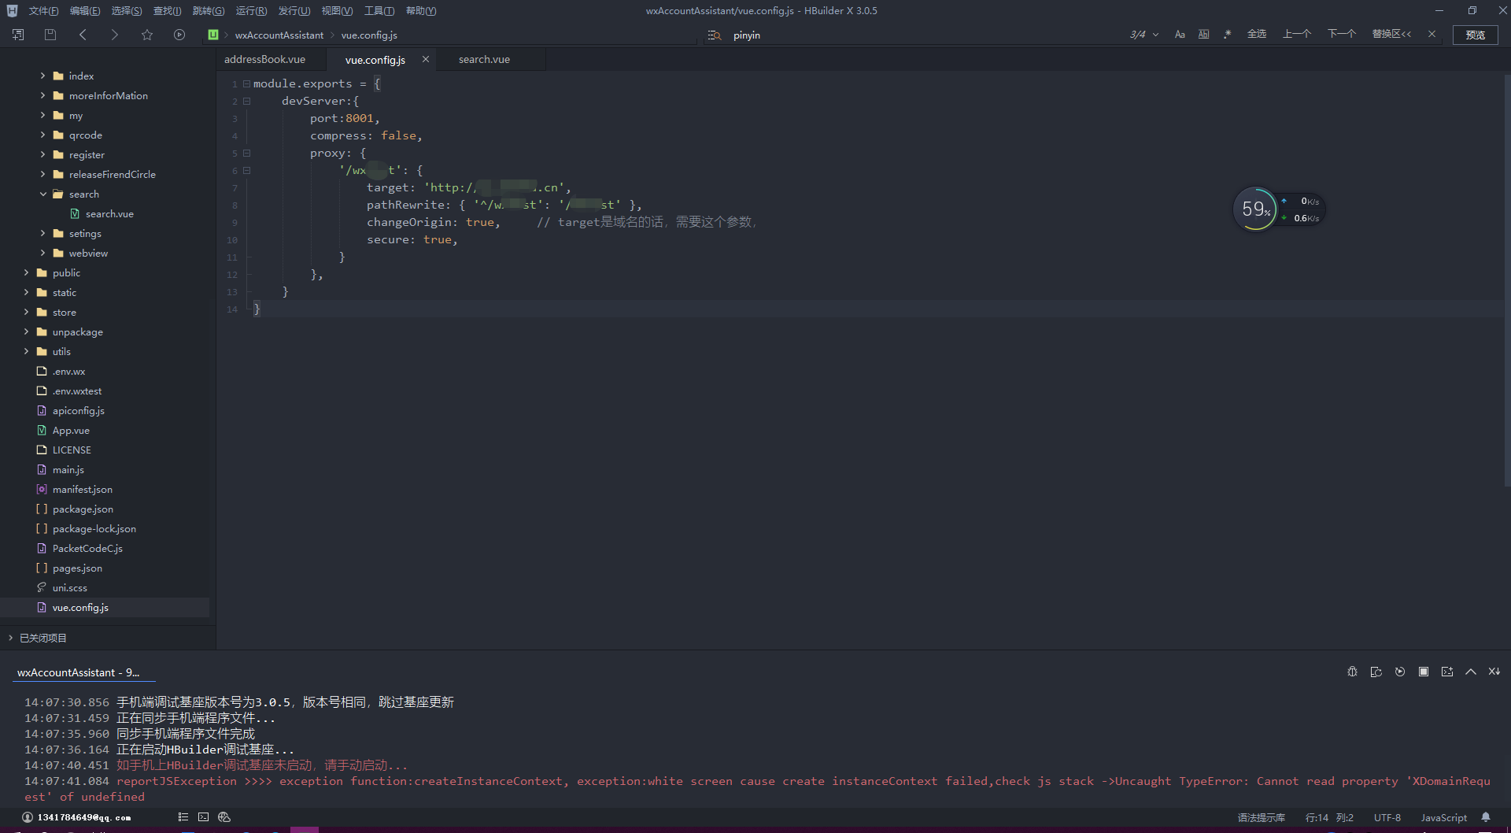Click 全选 to select all matches

tap(1257, 34)
